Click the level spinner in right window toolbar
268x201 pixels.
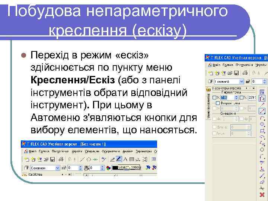pyautogui.click(x=265, y=82)
